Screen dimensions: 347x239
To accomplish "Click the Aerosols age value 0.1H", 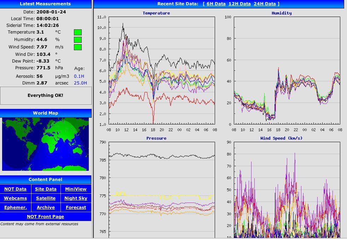I will point(79,76).
